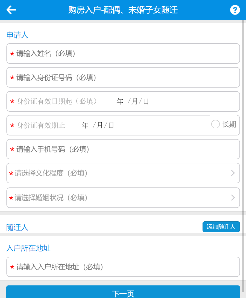Focus the 请输入手机号码 input field

[123, 149]
